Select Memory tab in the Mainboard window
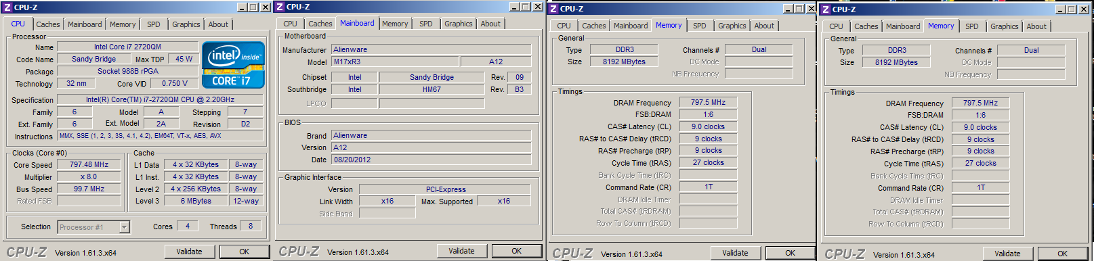 point(395,24)
